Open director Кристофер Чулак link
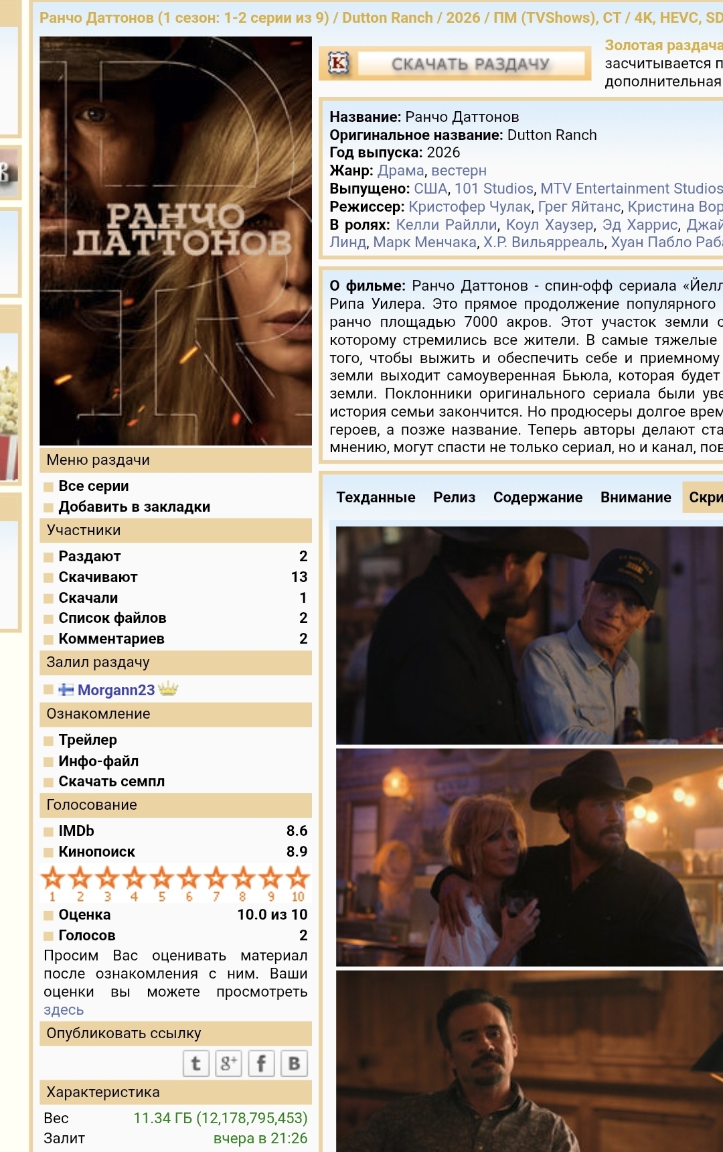 point(470,207)
